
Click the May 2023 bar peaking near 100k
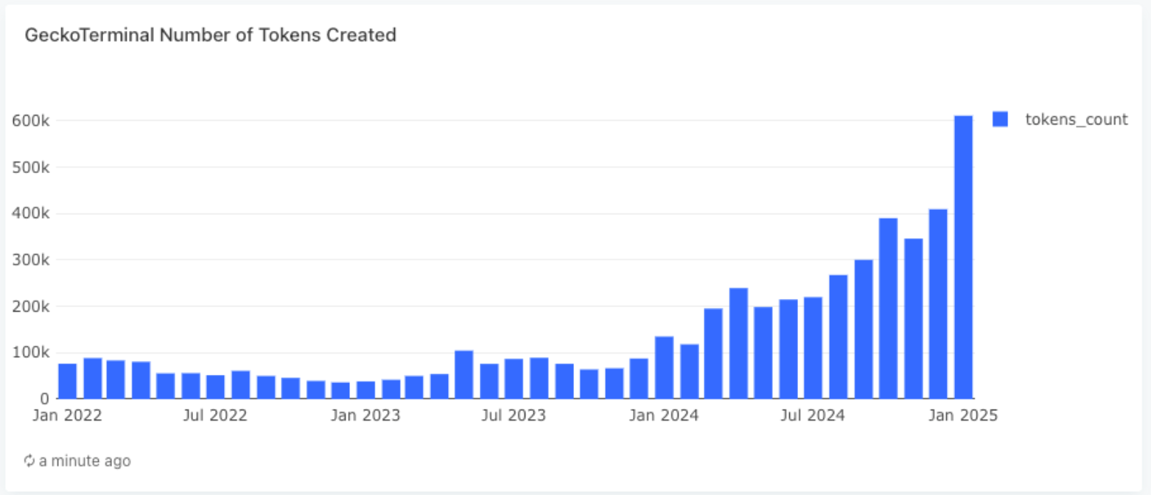pyautogui.click(x=464, y=375)
